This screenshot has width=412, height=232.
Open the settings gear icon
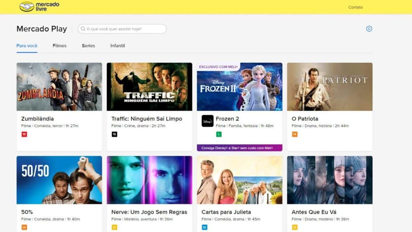(369, 29)
